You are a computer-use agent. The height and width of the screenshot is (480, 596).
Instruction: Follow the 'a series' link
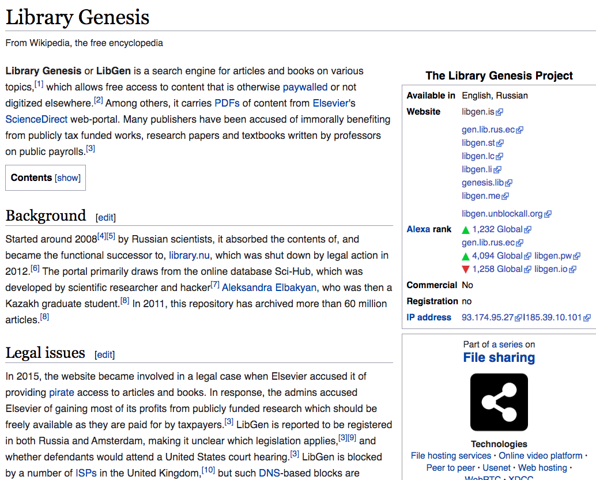pos(507,345)
